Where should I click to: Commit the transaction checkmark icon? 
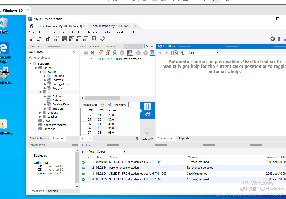tap(139, 53)
